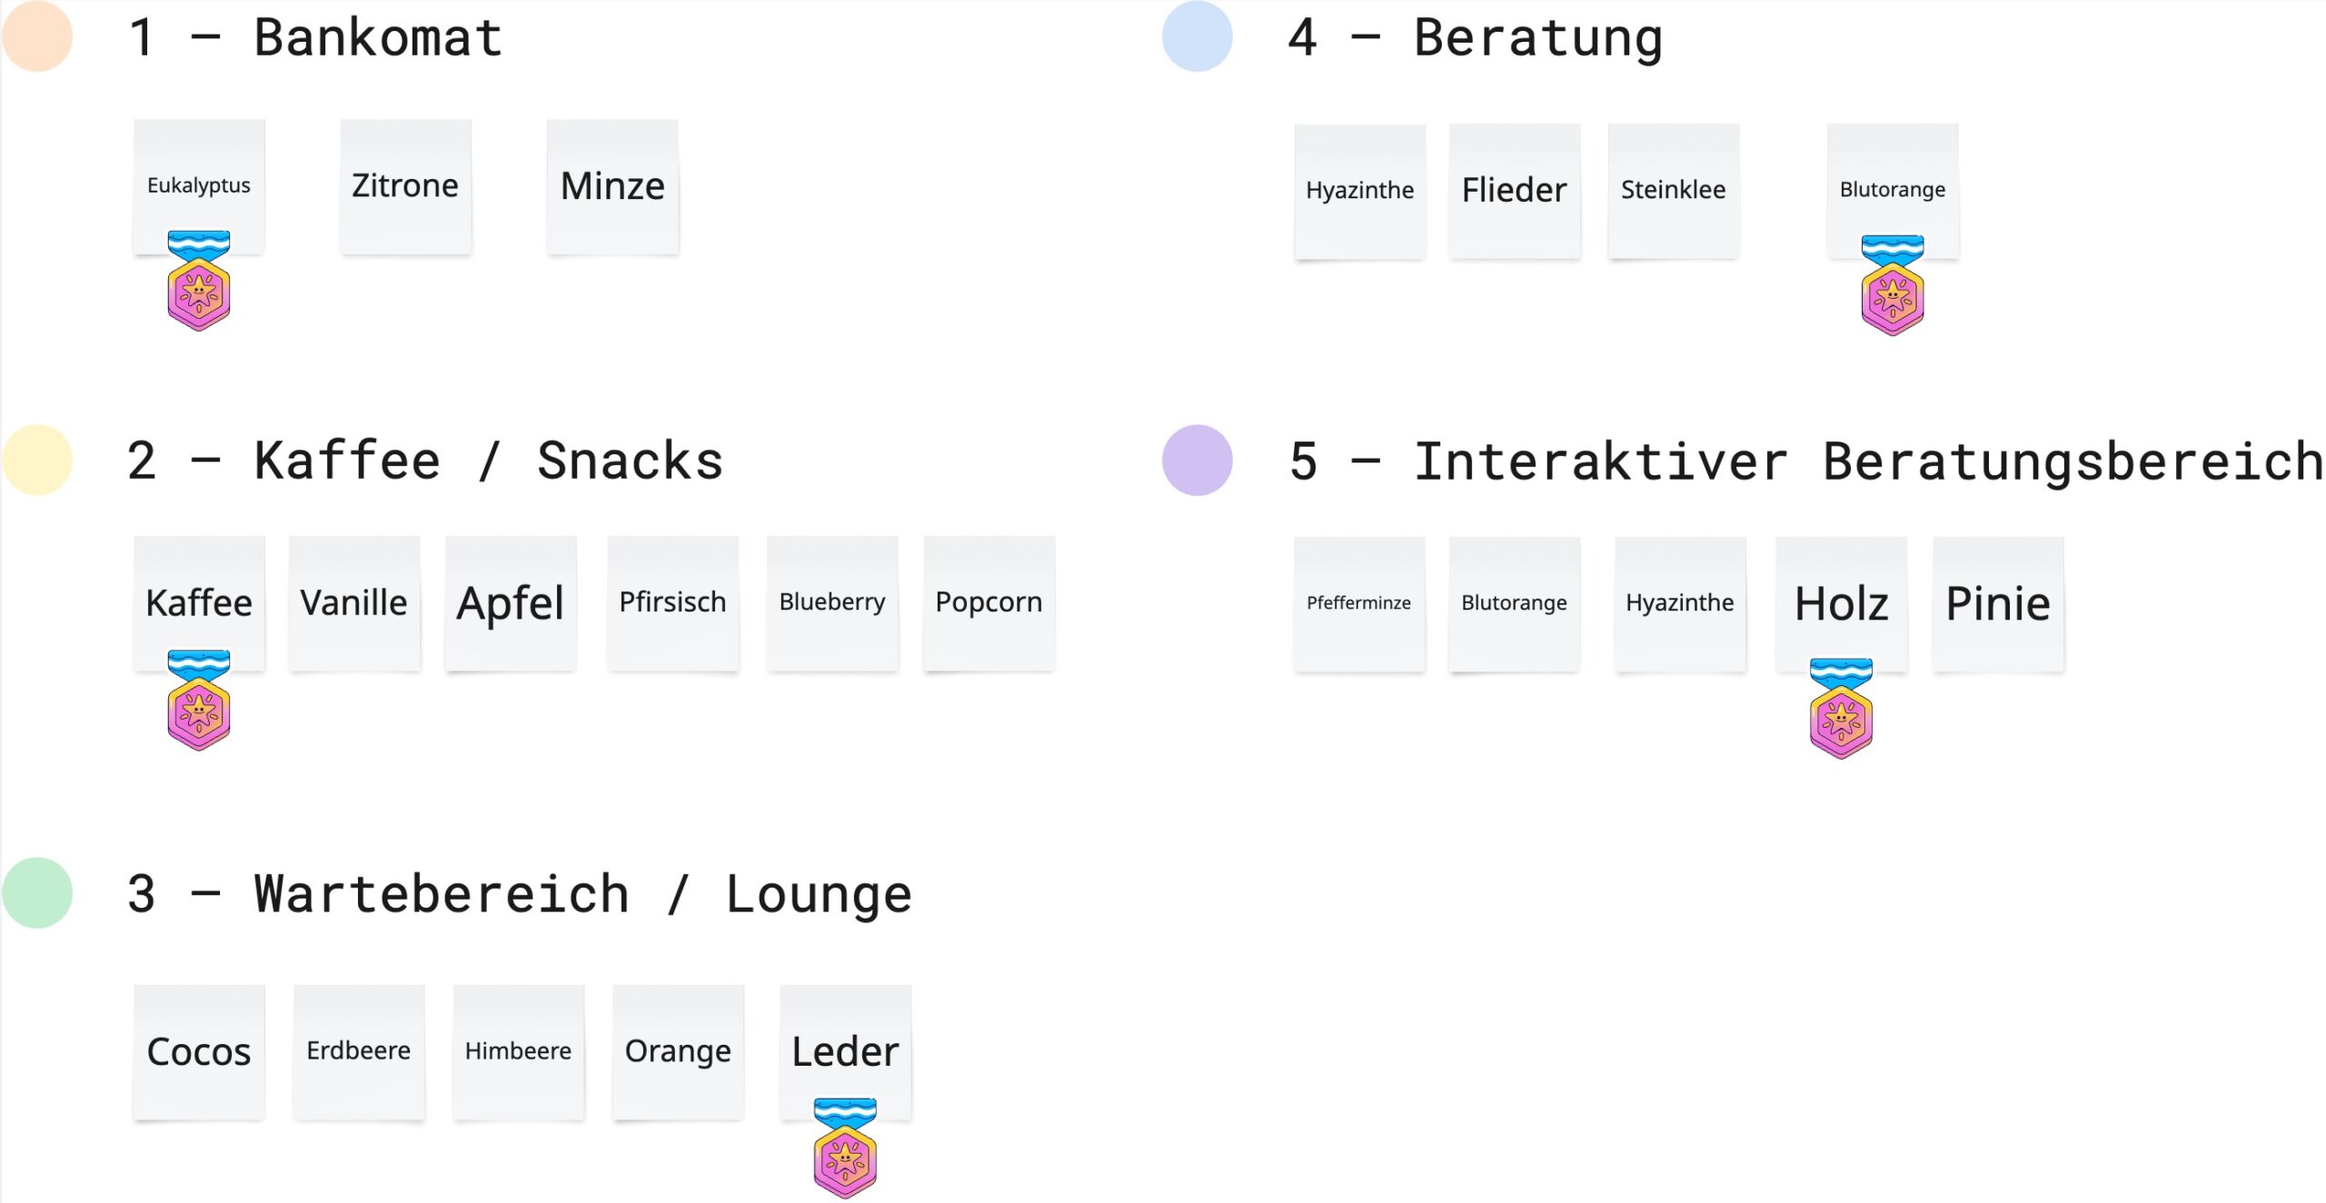Select the medal badge below Holz note
Viewport: 2326px width, 1203px height.
(1842, 709)
